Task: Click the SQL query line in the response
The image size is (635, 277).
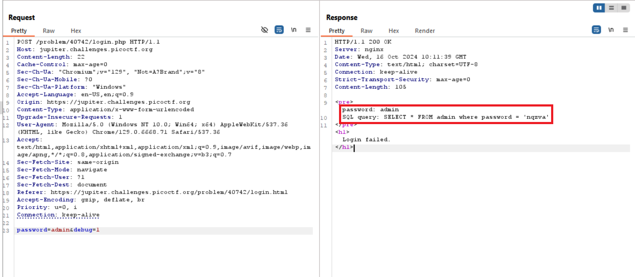Action: (445, 117)
